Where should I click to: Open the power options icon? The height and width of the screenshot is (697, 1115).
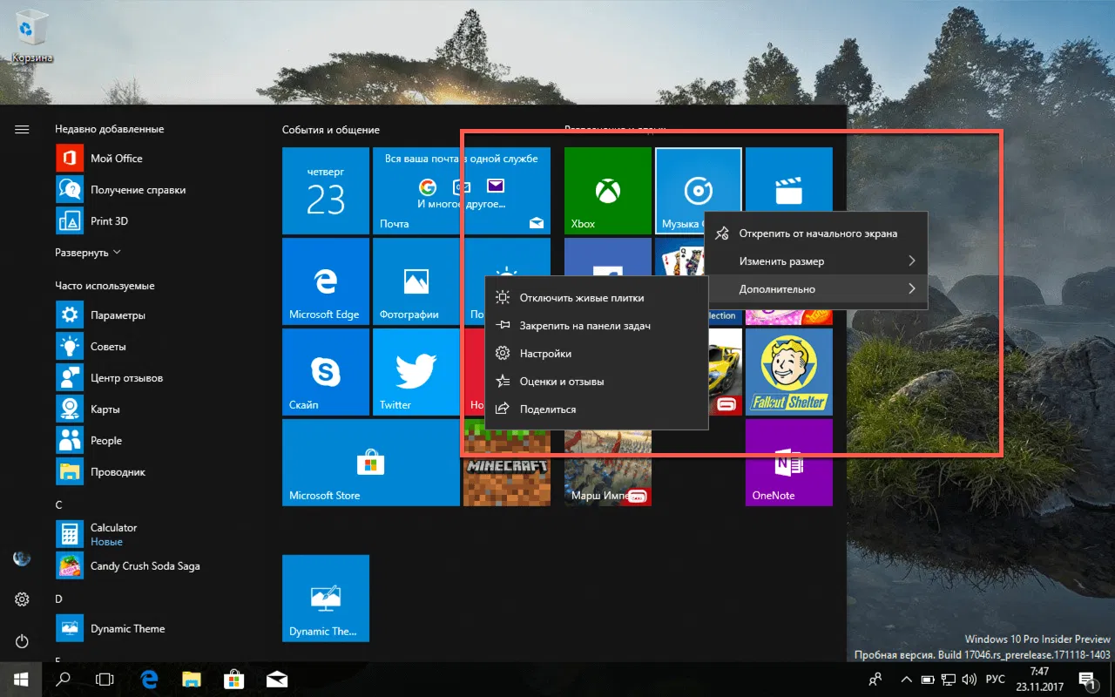(21, 641)
